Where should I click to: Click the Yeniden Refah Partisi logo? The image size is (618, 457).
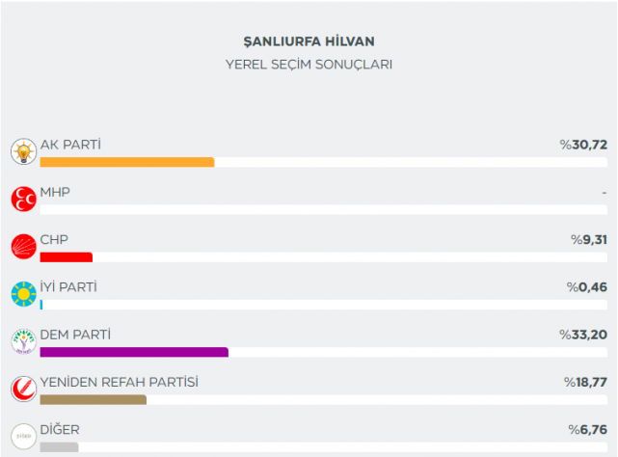[22, 389]
